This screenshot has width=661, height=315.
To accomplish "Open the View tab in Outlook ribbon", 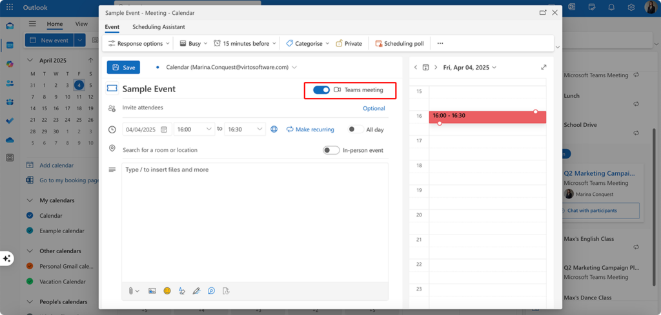I will [81, 24].
